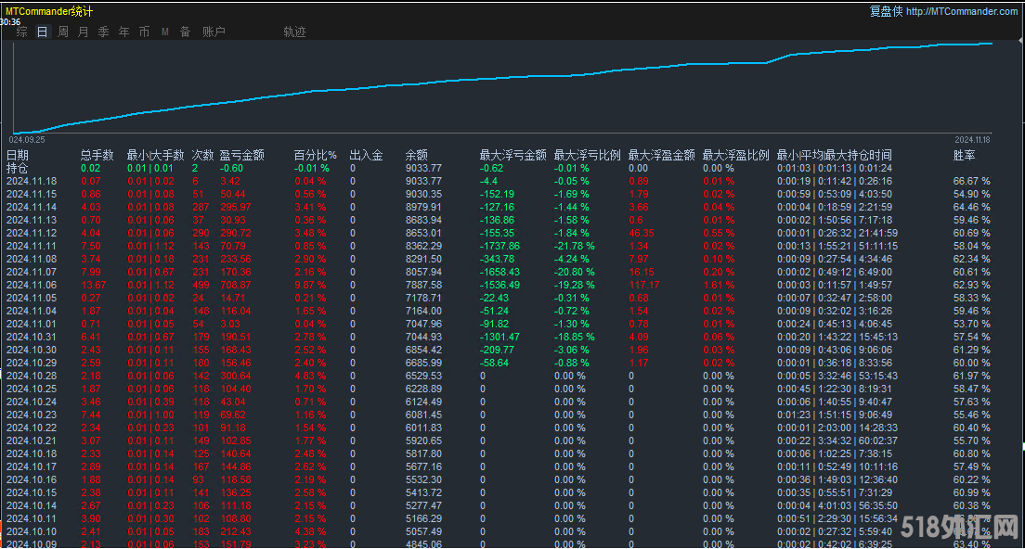Click the 024.09.25 chart start date label

click(x=27, y=140)
